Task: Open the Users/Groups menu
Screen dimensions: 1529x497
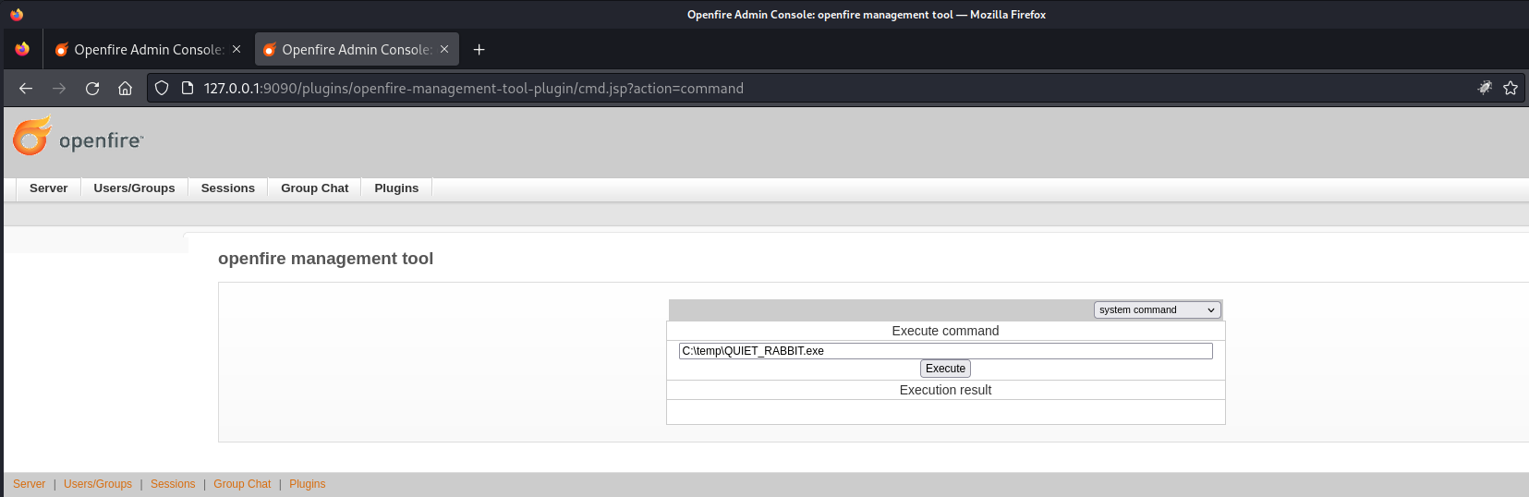Action: point(134,188)
